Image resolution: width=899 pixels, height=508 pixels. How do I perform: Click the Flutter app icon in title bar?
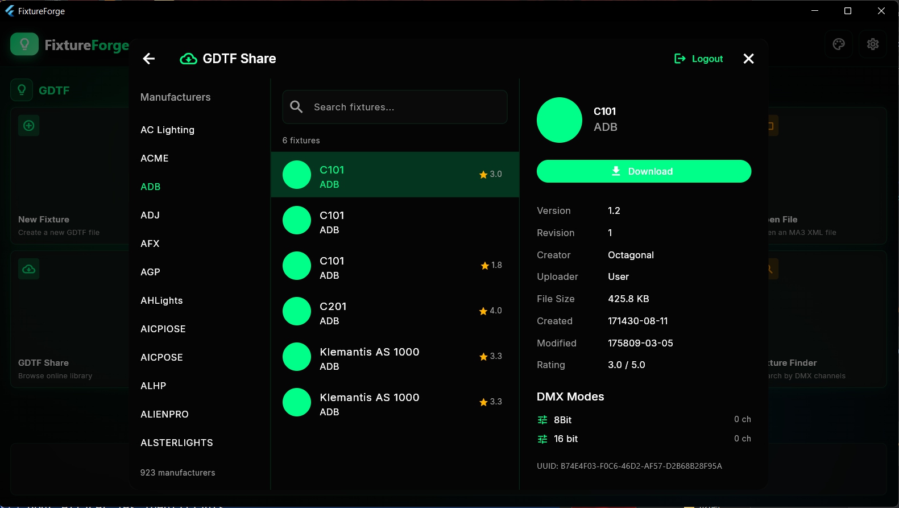coord(10,11)
